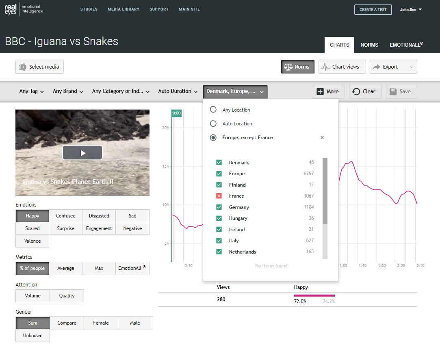This screenshot has width=440, height=355.
Task: Open Chart views
Action: point(342,67)
